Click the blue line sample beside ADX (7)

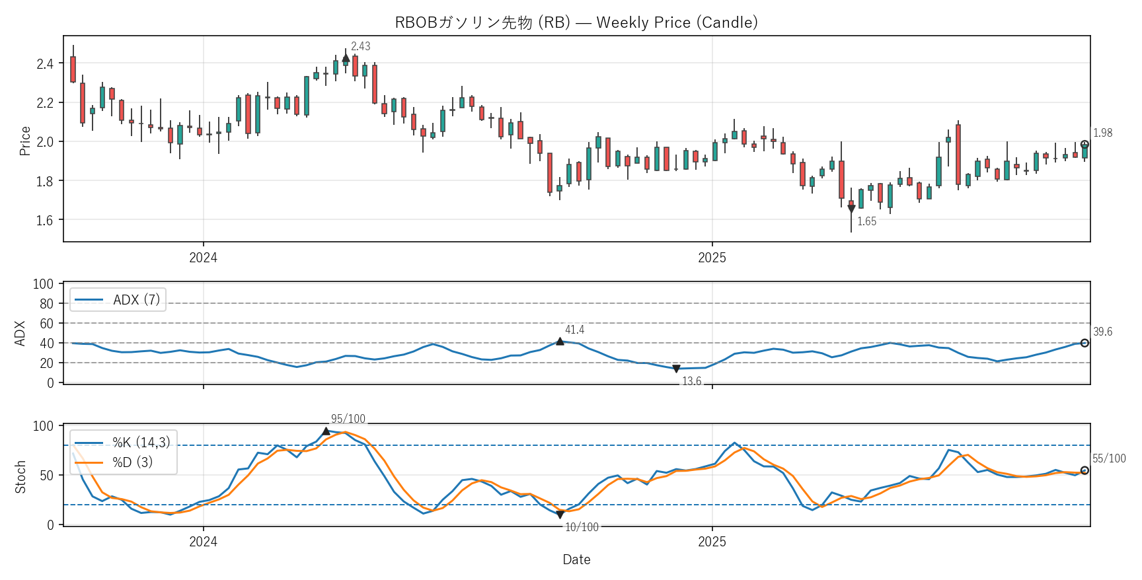pos(89,300)
